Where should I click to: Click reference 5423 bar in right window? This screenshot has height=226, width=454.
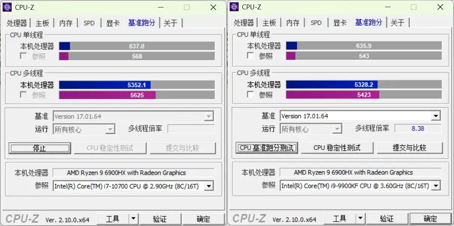[x=364, y=95]
